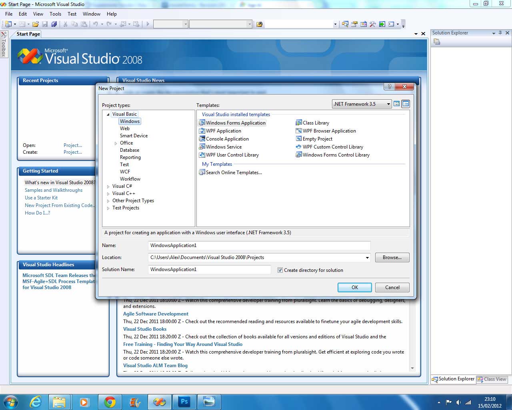This screenshot has width=512, height=410.
Task: Click the Cancel button
Action: click(x=392, y=287)
